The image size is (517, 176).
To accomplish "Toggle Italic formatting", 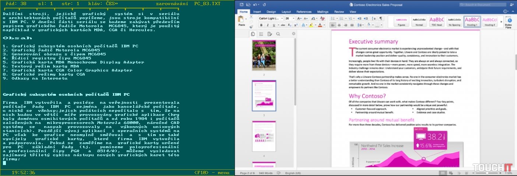I will [x=268, y=25].
